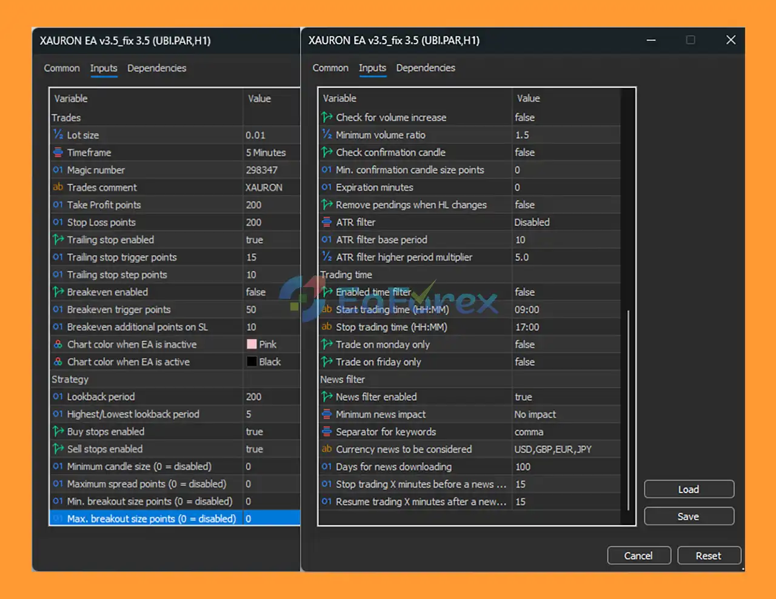Click the Chart color inactive icon
This screenshot has width=776, height=599.
point(58,345)
